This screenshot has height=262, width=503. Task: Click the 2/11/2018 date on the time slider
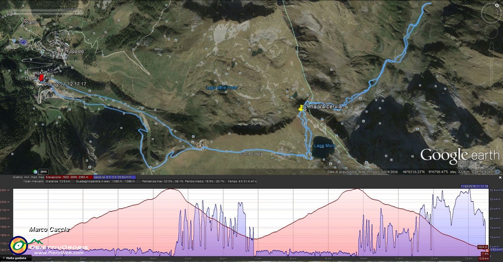pos(70,9)
